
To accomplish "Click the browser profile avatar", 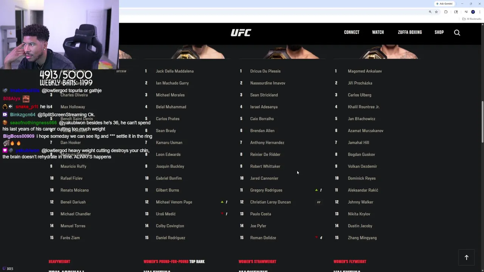I will (473, 12).
